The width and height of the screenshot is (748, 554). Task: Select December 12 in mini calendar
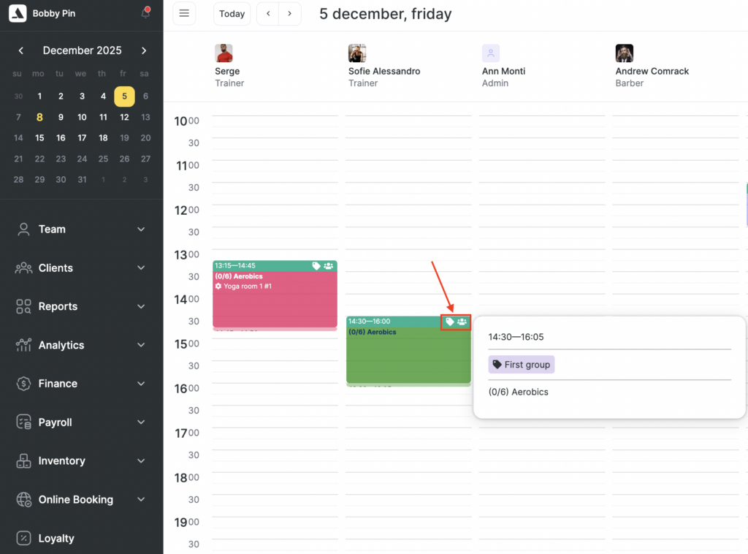point(124,117)
